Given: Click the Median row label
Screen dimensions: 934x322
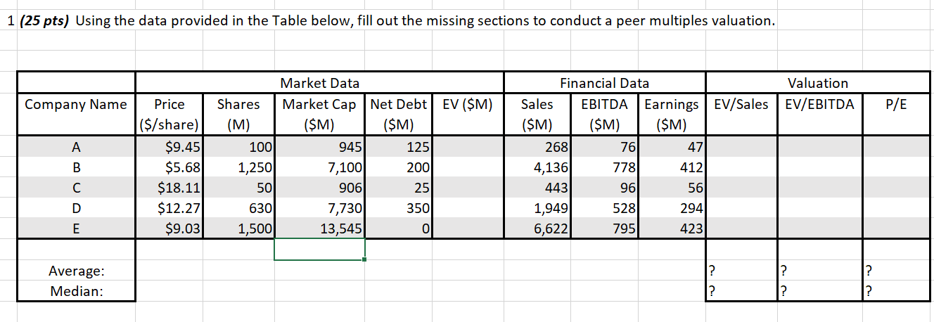Looking at the screenshot, I should coord(76,290).
